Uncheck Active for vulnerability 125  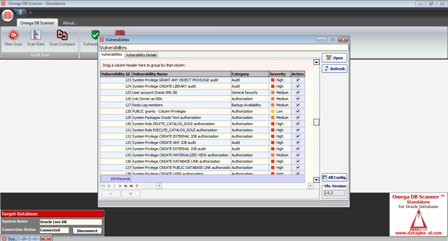298,93
